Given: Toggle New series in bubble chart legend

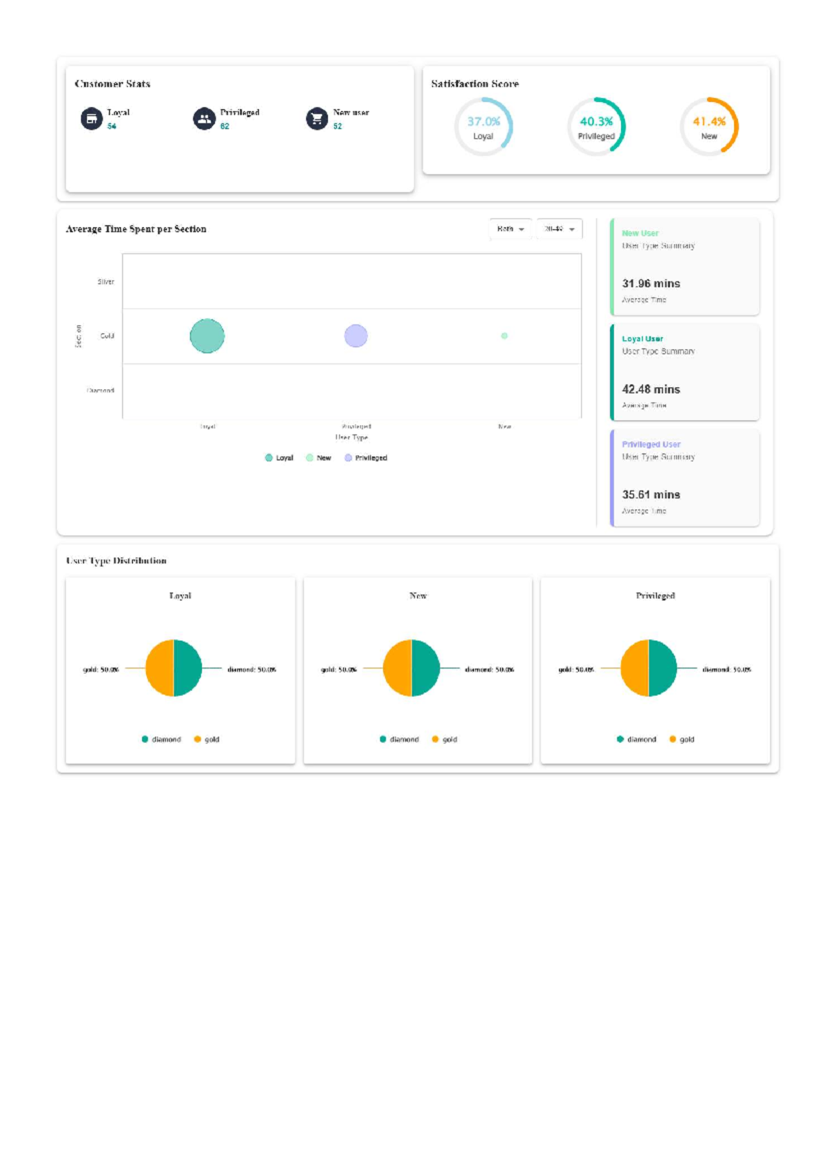Looking at the screenshot, I should click(318, 457).
